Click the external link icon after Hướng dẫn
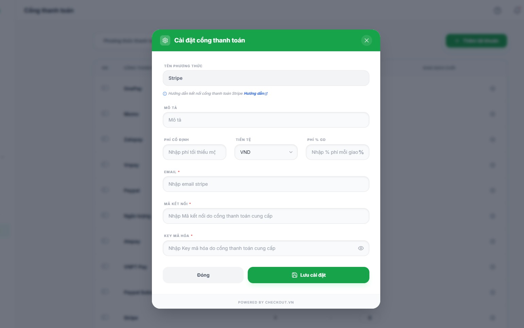Image resolution: width=524 pixels, height=328 pixels. click(266, 94)
